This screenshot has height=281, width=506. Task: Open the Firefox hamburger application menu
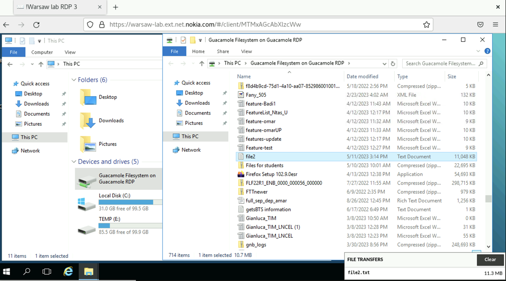[x=496, y=25]
